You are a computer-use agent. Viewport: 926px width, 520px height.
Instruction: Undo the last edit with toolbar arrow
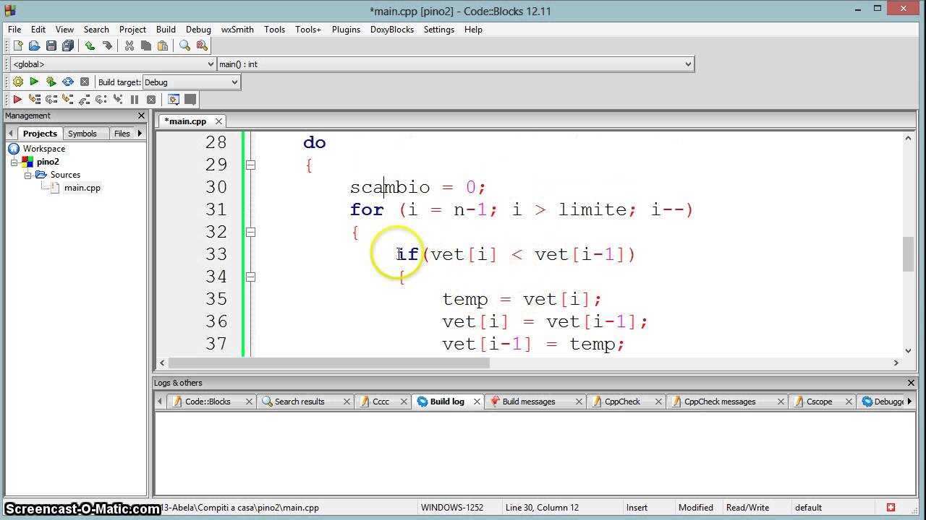coord(90,45)
